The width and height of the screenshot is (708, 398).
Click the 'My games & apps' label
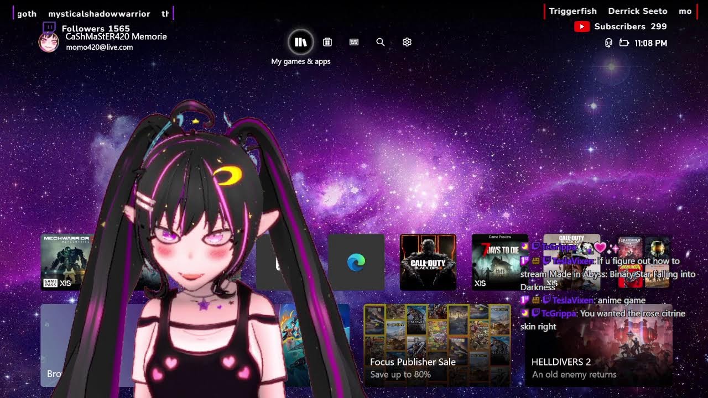(x=301, y=61)
